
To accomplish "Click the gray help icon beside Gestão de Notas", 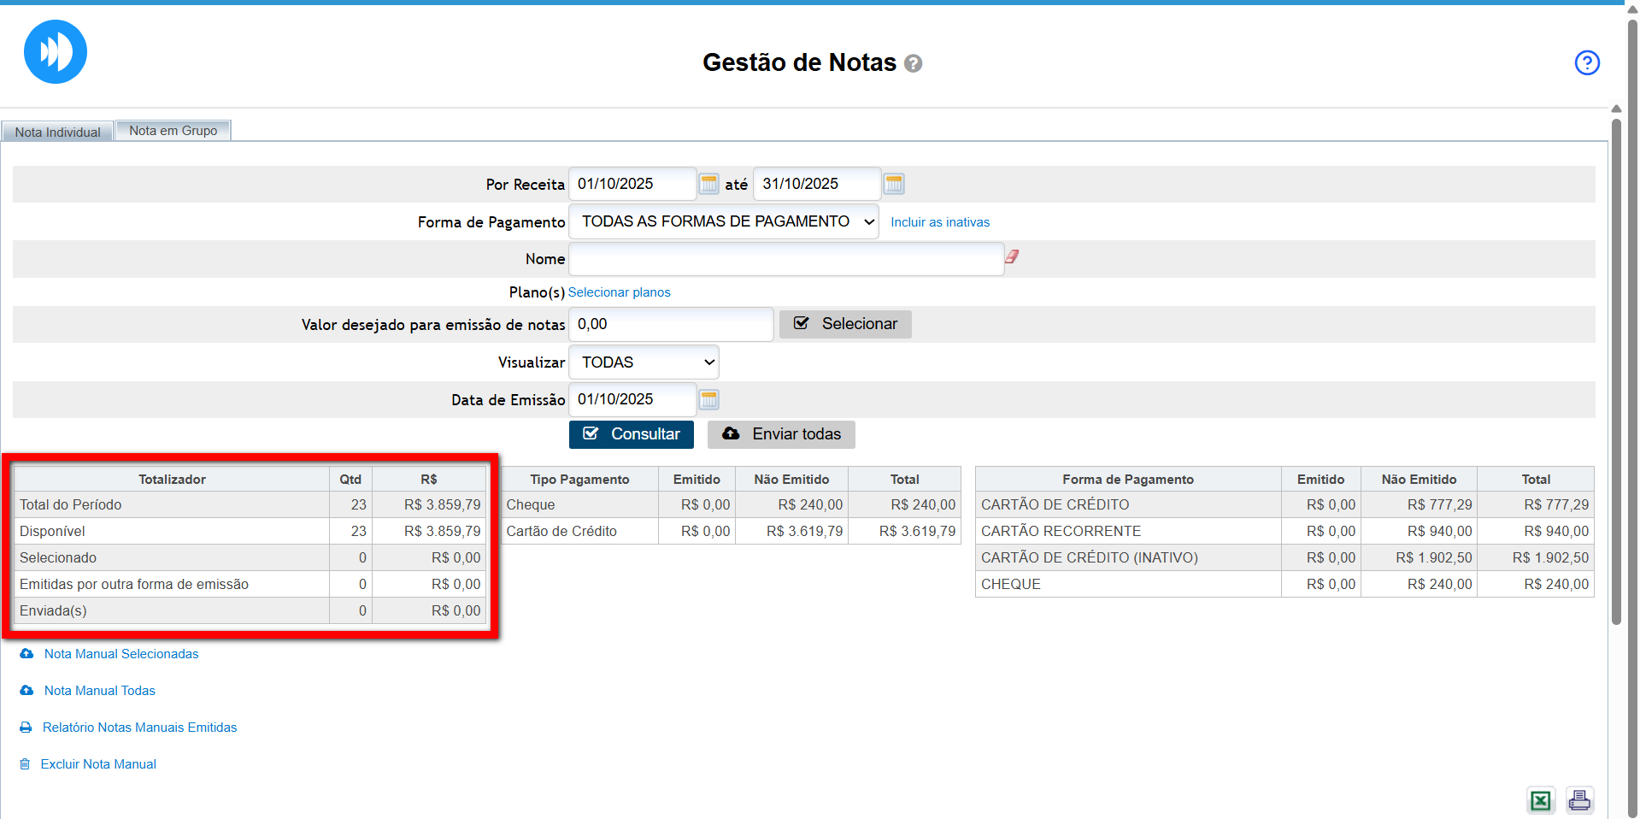I will (913, 64).
